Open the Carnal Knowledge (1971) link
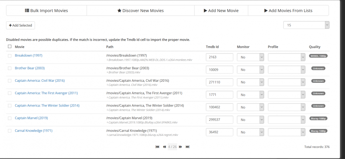 coord(34,131)
